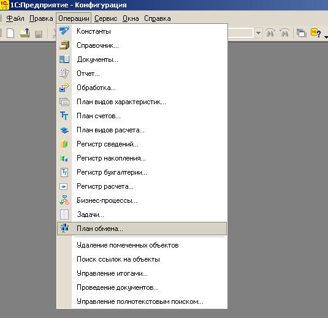
Task: Click the windows list toolbar icon
Action: (302, 33)
